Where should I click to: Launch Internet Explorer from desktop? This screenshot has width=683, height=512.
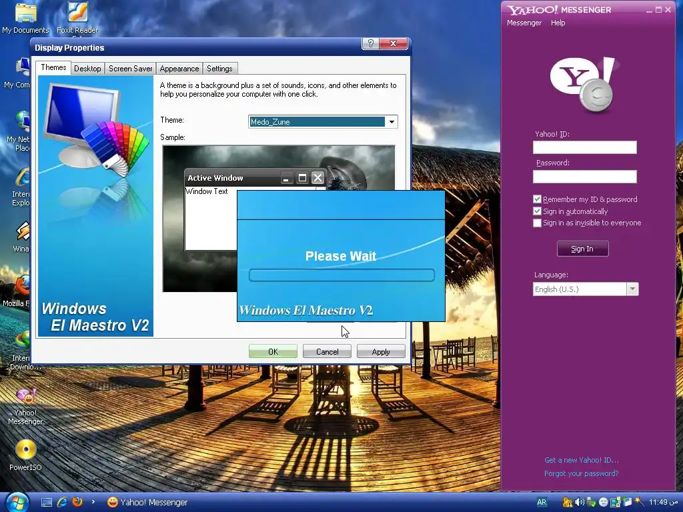click(21, 187)
